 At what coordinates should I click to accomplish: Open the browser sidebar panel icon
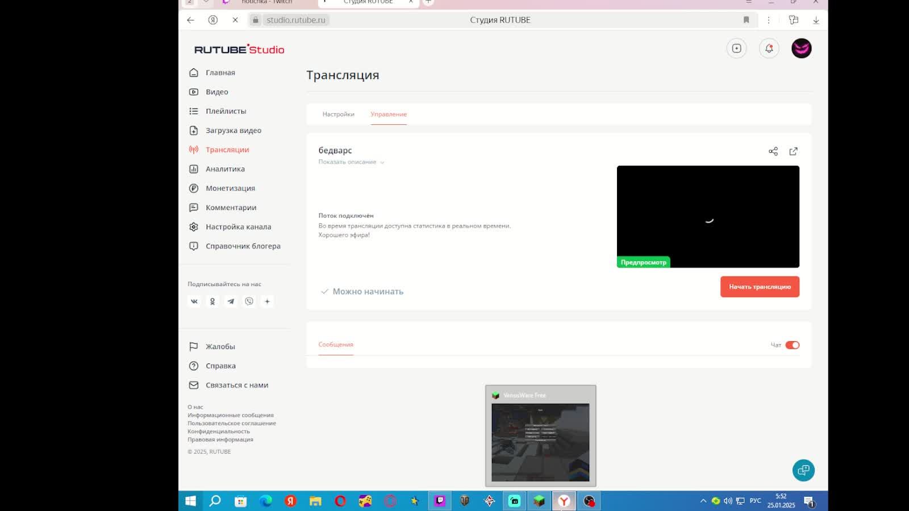click(794, 20)
